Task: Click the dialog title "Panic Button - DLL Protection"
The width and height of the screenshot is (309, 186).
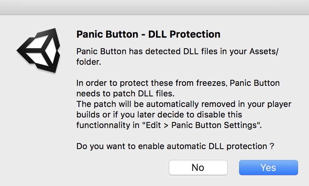Action: coord(148,35)
